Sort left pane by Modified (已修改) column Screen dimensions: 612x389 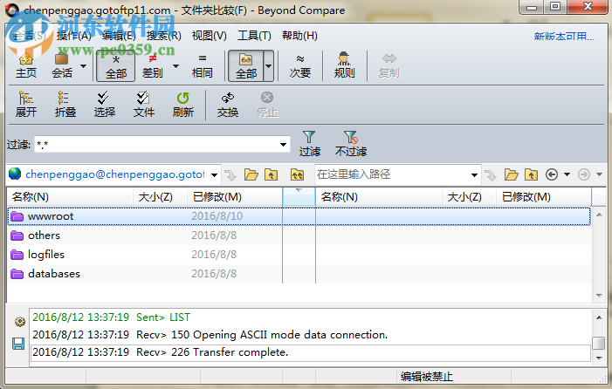pyautogui.click(x=235, y=197)
